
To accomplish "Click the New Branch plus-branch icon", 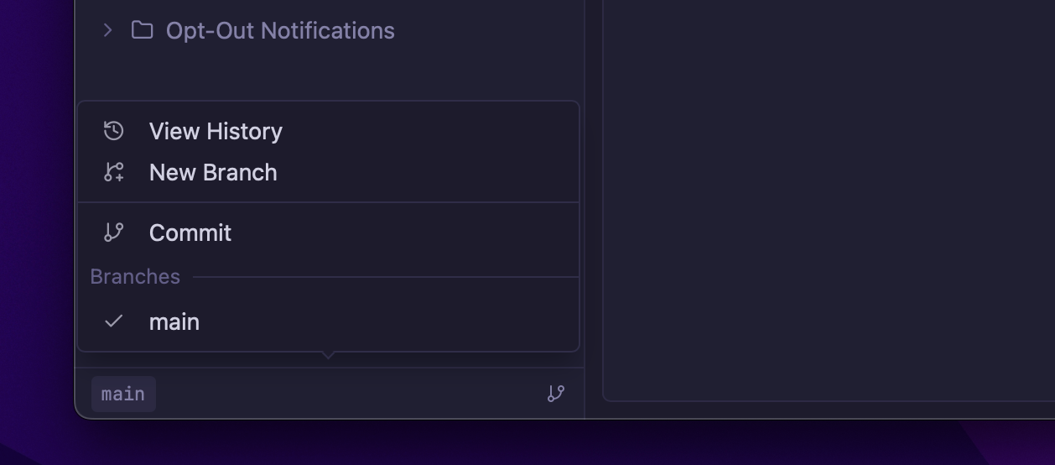I will coord(114,172).
